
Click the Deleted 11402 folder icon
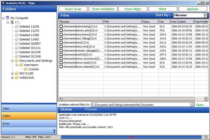16,39
